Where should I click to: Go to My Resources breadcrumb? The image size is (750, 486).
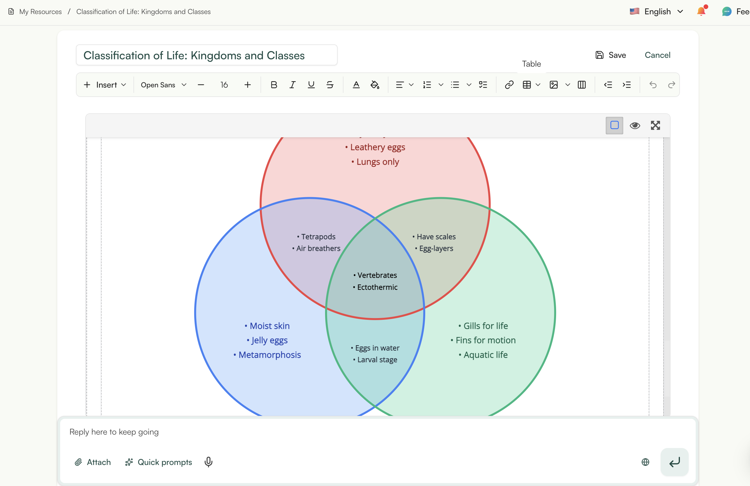40,12
